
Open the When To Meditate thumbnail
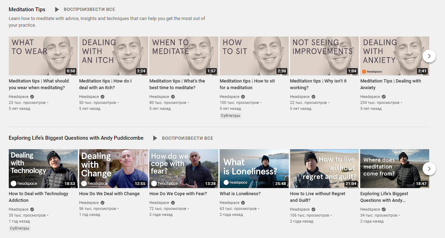[x=184, y=56]
